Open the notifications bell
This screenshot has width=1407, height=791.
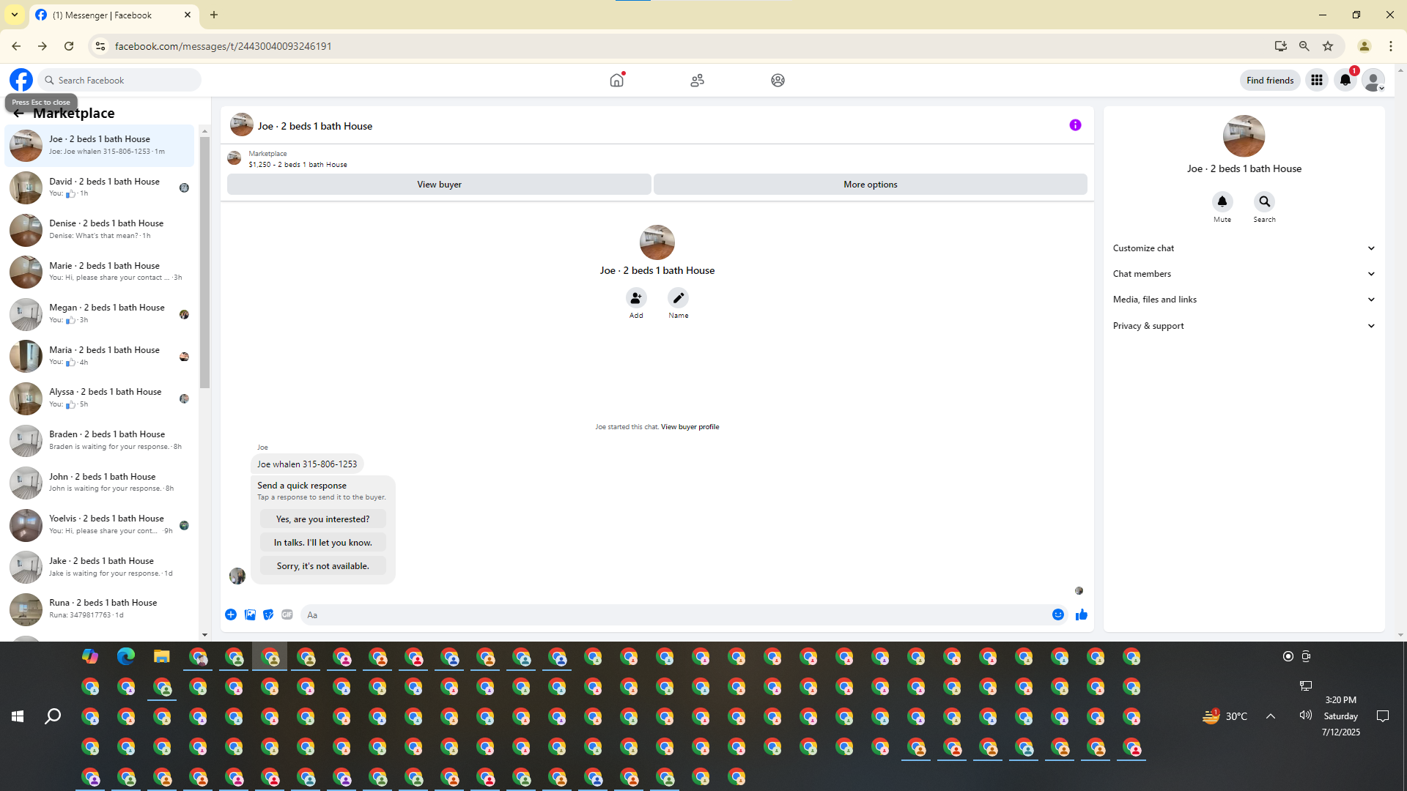[x=1345, y=81]
